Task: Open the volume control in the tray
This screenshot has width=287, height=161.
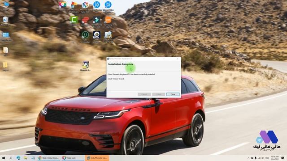Action: click(x=263, y=158)
